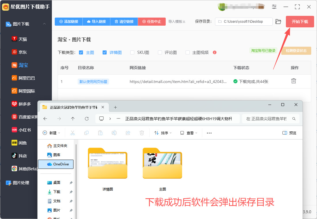Click Share icon in Explorer toolbar
The image size is (317, 219).
click(x=128, y=133)
